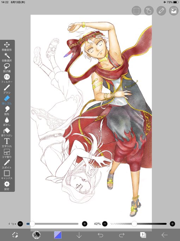Open the FX フィルター filter tool
Screen dimensions: 180x241
click(x=7, y=79)
